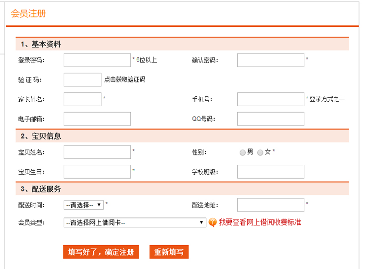Focus the 手机号 input field
This screenshot has height=269, width=373.
tap(271, 99)
